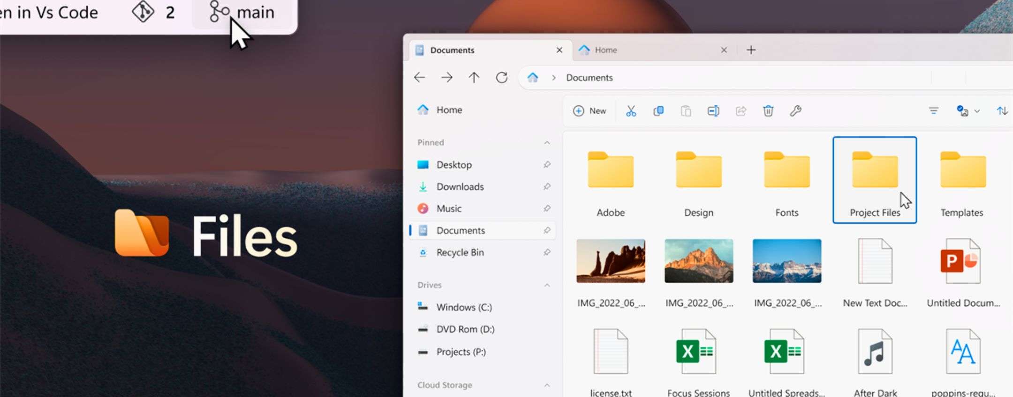The width and height of the screenshot is (1013, 397).
Task: Navigate back with the left arrow
Action: [x=419, y=78]
